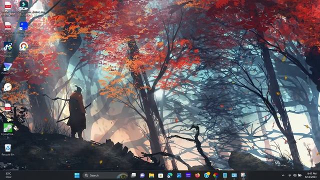Select the PDF file above the CrystalDiskInfo shortcut
This screenshot has height=180, width=320.
coord(8,107)
